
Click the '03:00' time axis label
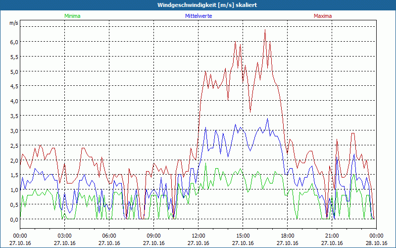65,236
